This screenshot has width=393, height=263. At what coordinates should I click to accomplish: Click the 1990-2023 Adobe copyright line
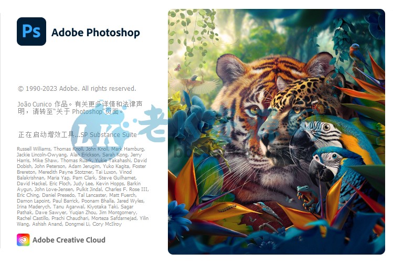coord(77,89)
